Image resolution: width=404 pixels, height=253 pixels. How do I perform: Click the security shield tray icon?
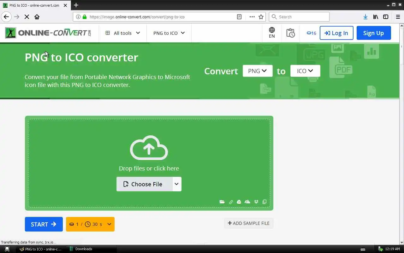click(381, 249)
